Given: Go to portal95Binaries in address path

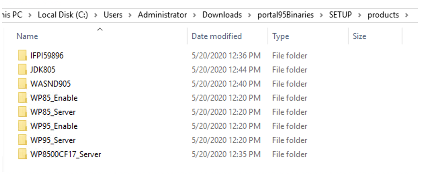Looking at the screenshot, I should click(x=286, y=15).
